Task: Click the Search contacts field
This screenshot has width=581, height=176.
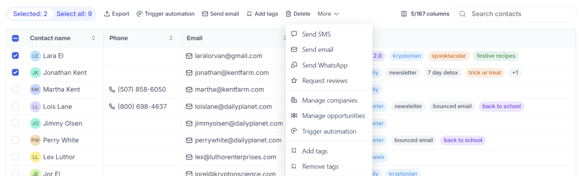Action: [515, 14]
